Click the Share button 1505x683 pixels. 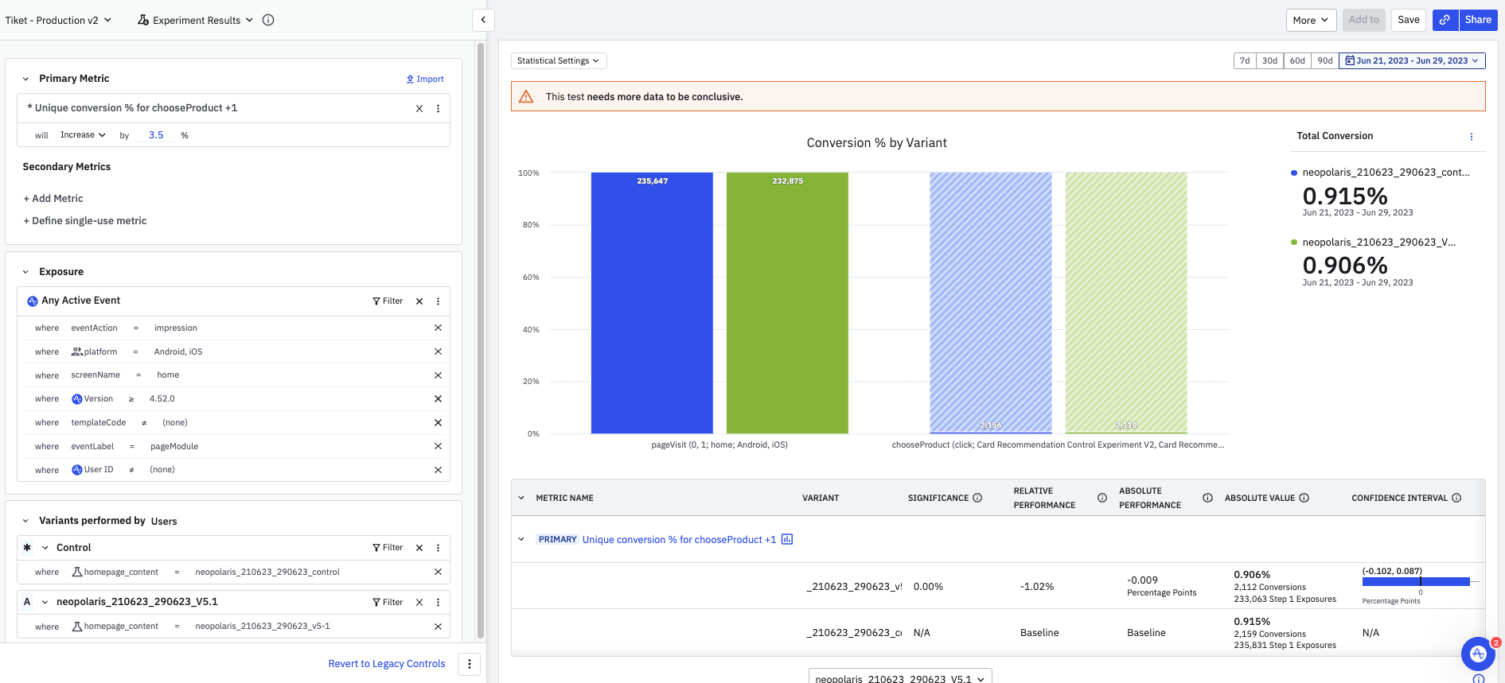point(1478,20)
